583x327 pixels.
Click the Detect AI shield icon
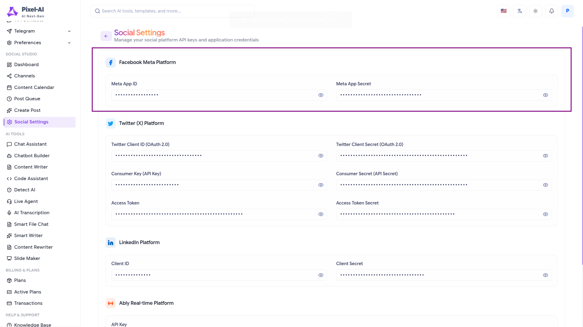pos(9,190)
